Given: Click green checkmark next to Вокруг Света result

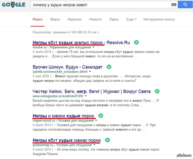Looking at the screenshot, I should coord(157,91).
